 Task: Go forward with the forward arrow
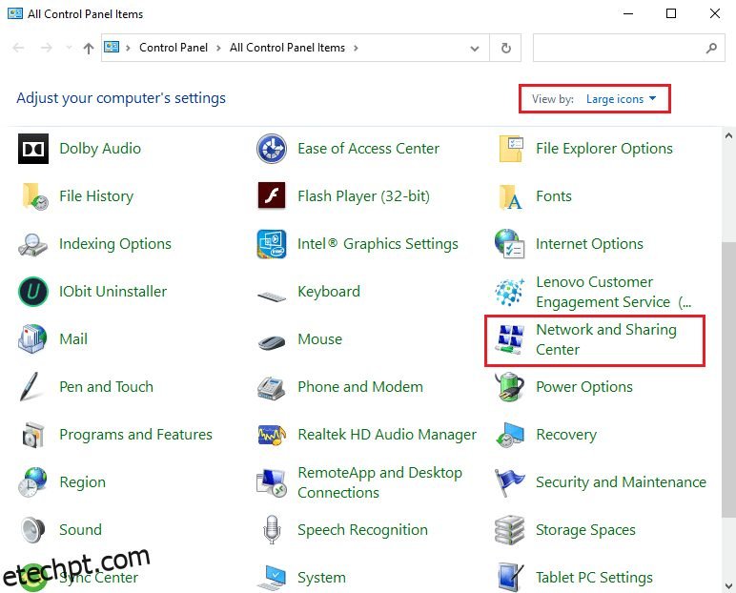coord(46,48)
